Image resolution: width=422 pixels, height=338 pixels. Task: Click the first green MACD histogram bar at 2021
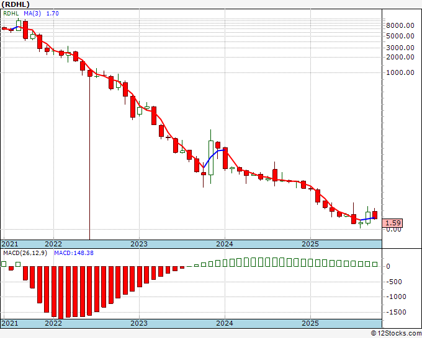[4, 264]
